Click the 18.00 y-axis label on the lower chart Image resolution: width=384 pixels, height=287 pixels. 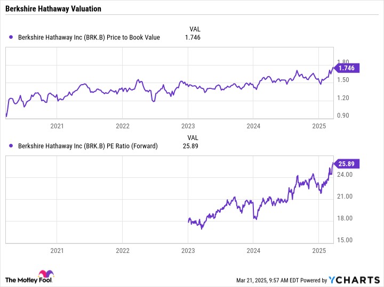tap(345, 218)
